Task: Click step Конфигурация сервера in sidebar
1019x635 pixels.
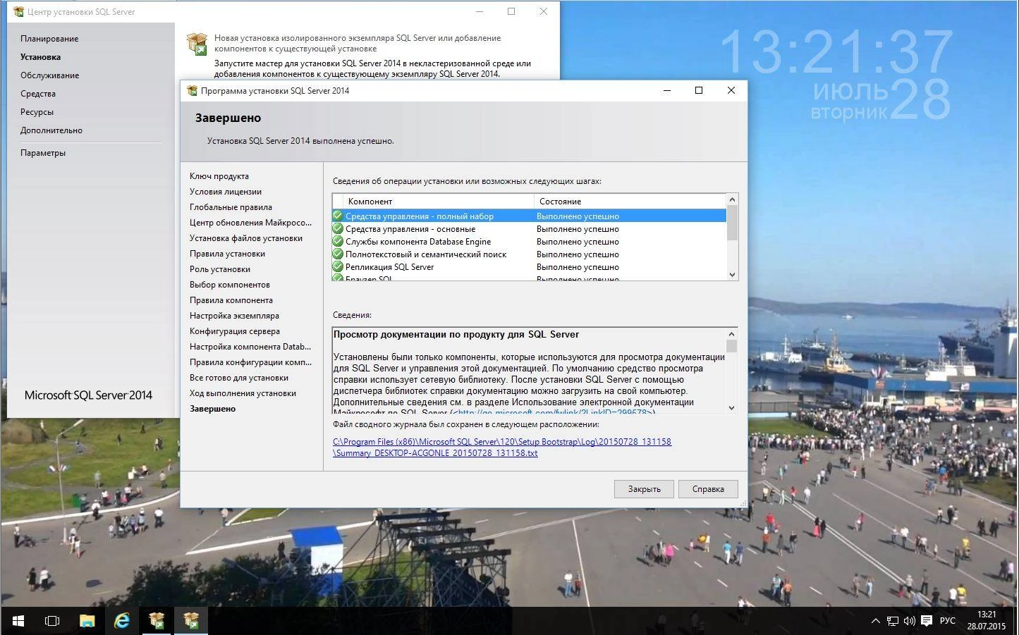Action: click(x=235, y=331)
